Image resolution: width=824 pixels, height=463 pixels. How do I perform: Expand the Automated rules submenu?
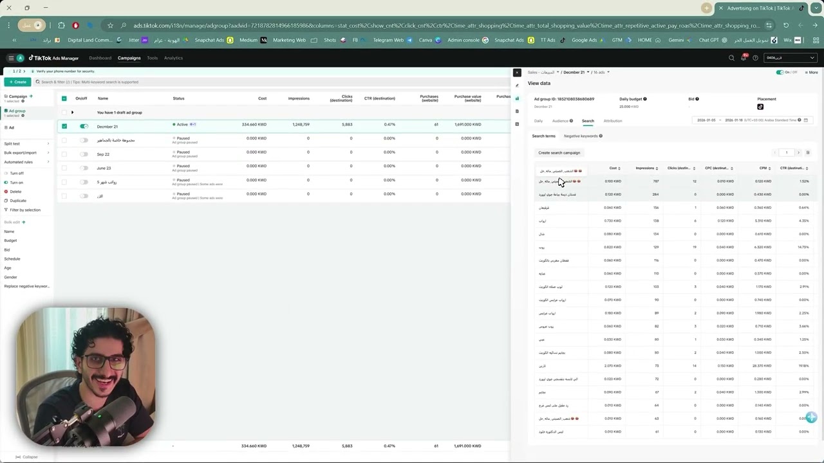48,162
